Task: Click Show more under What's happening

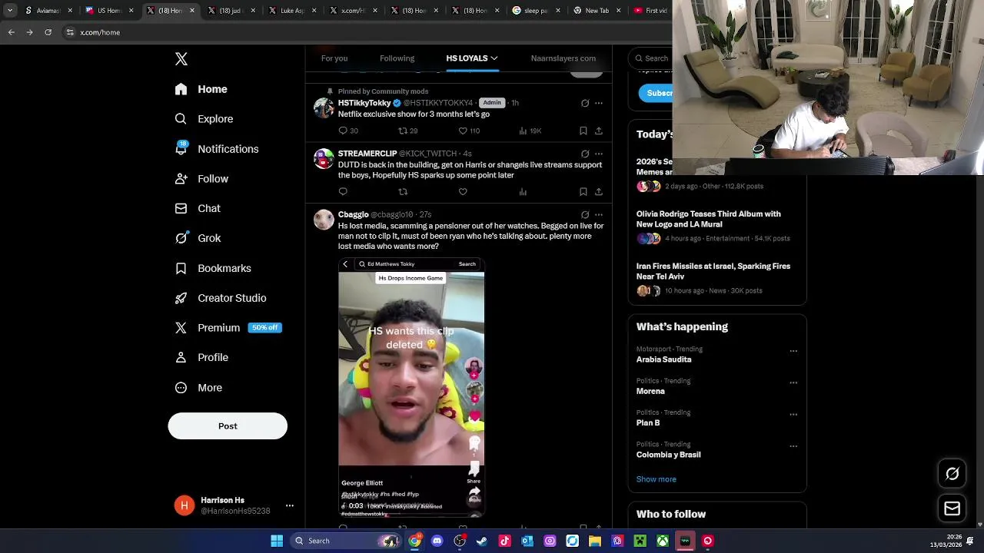Action: click(x=656, y=479)
